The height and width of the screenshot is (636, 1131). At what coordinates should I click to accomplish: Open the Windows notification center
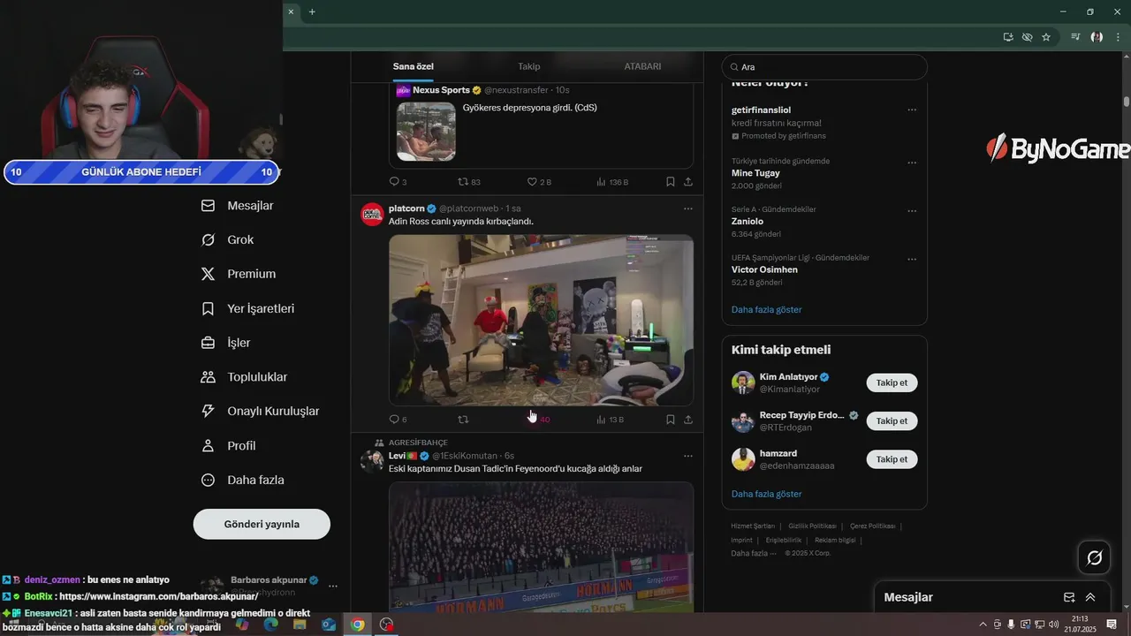[1112, 624]
